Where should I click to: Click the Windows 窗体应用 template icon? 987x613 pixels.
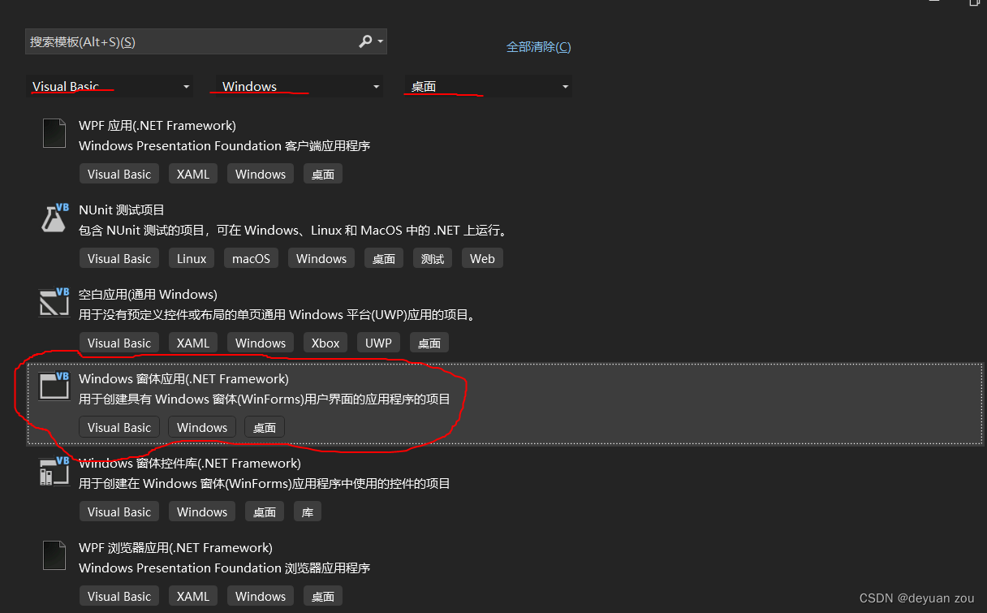pos(54,386)
